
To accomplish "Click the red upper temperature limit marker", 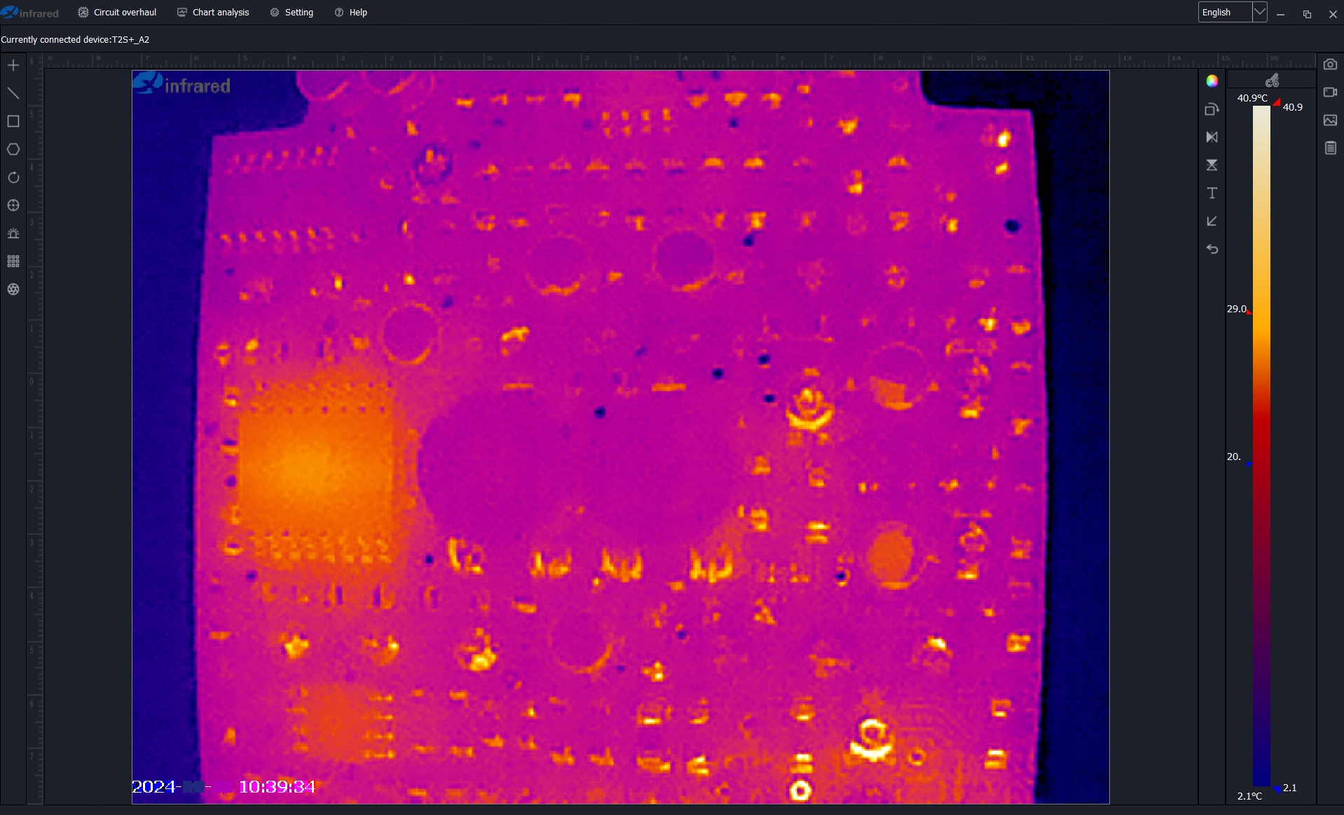I will 1277,102.
